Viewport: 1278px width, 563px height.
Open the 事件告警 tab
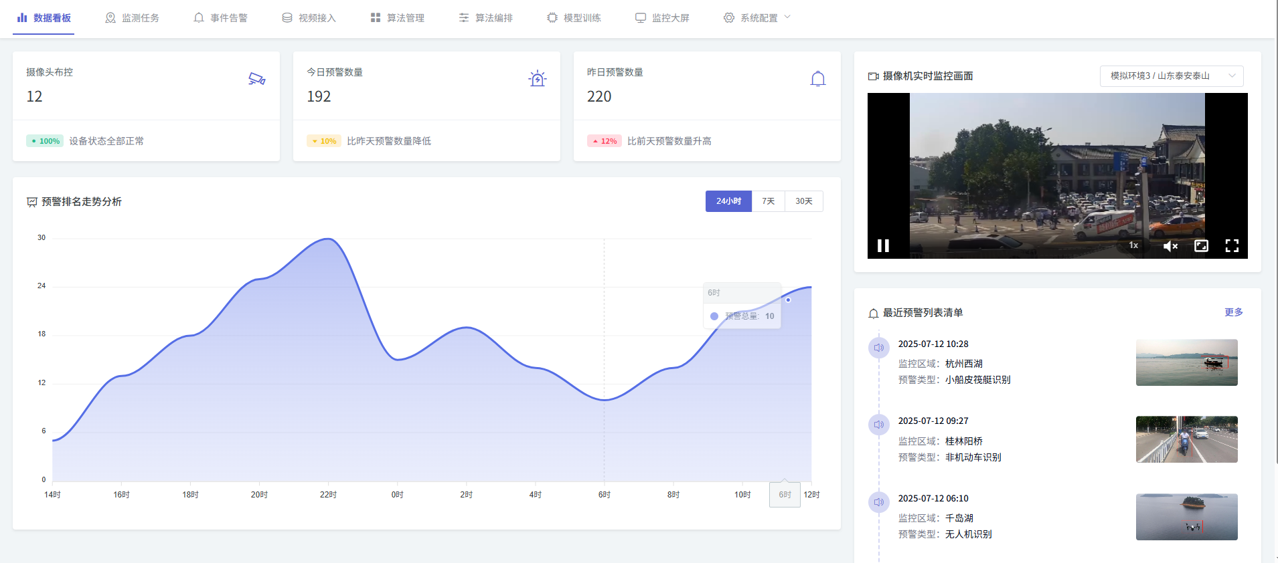221,18
